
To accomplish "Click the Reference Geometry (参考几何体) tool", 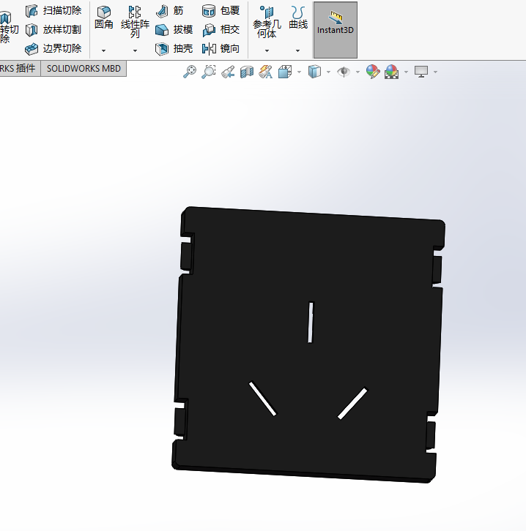I will [x=267, y=22].
